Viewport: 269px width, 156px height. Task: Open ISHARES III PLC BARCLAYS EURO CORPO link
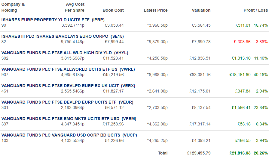63,37
